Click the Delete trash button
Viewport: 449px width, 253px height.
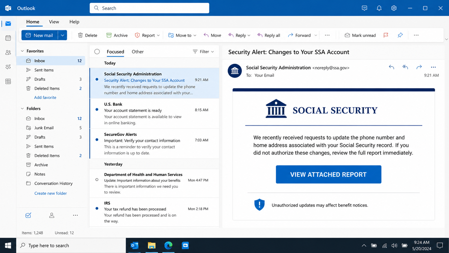coord(88,35)
